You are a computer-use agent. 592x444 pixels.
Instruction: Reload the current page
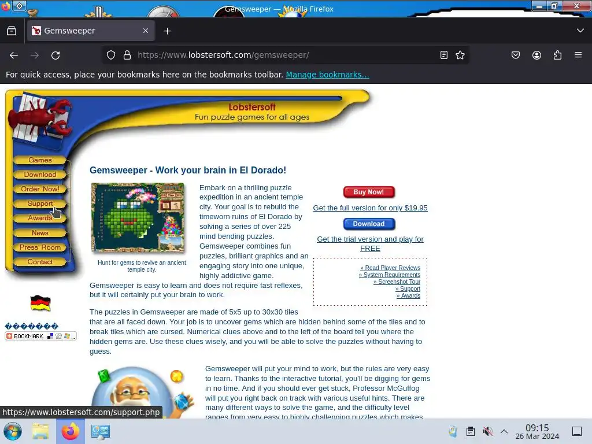point(55,55)
